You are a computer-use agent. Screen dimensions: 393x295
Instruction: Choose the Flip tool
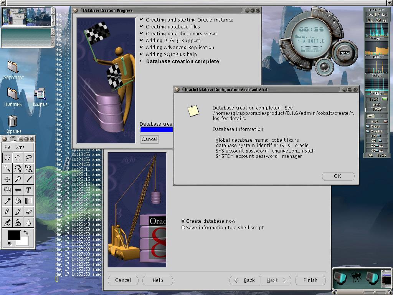pos(18,190)
